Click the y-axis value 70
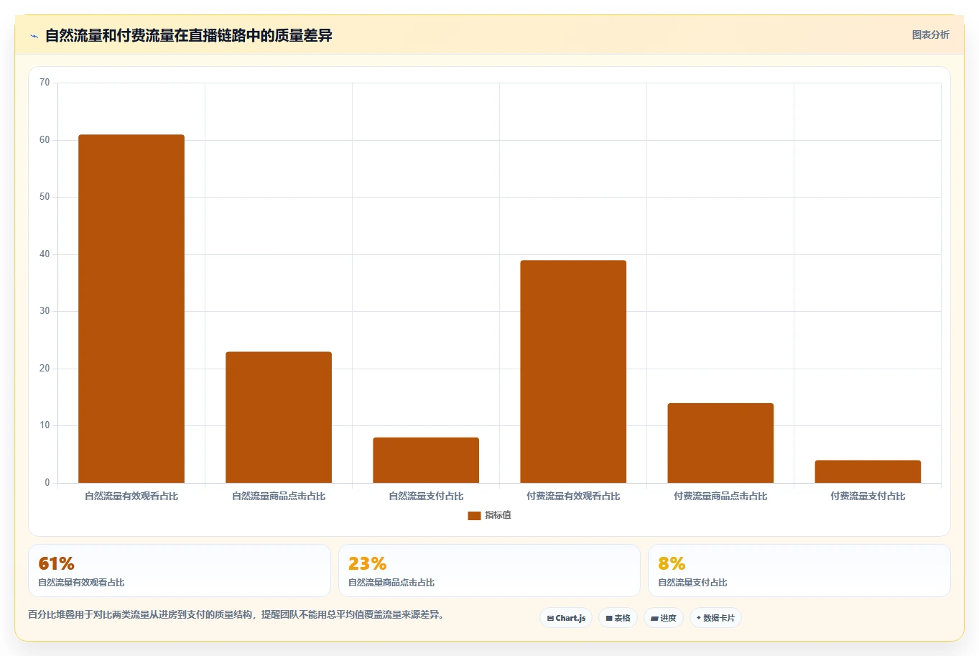The height and width of the screenshot is (656, 979). point(45,83)
